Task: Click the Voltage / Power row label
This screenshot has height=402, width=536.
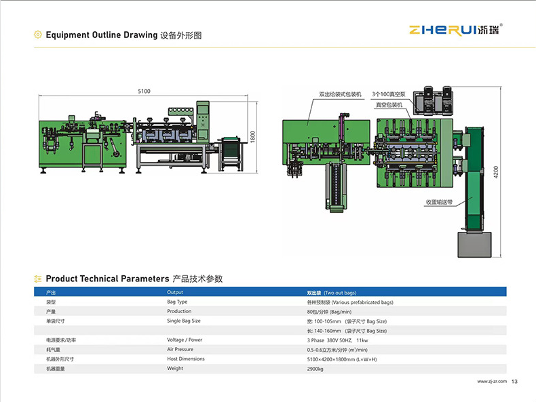Action: click(x=185, y=340)
